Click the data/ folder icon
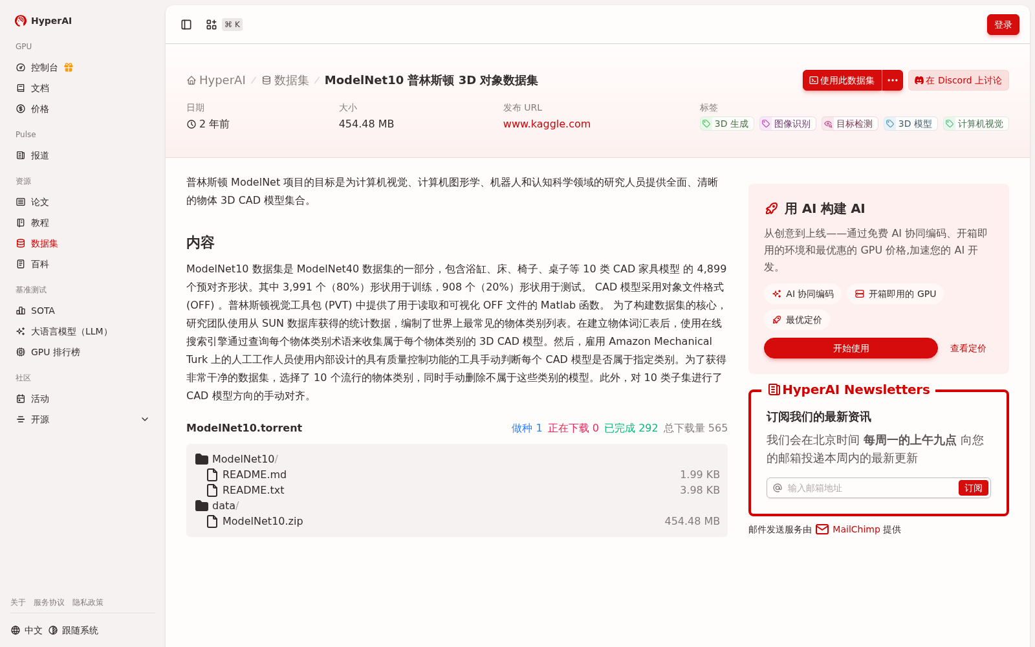This screenshot has width=1035, height=647. tap(202, 505)
